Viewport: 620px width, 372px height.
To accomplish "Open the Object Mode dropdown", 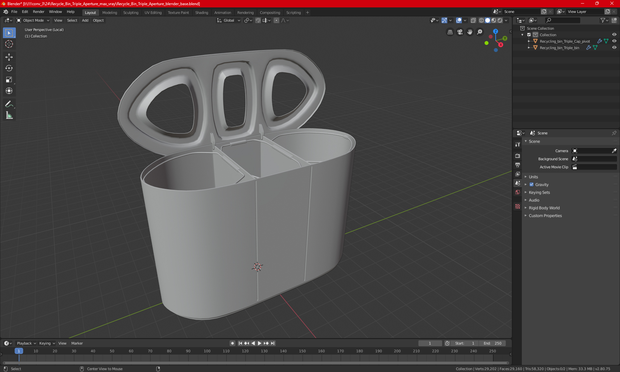I will point(33,20).
